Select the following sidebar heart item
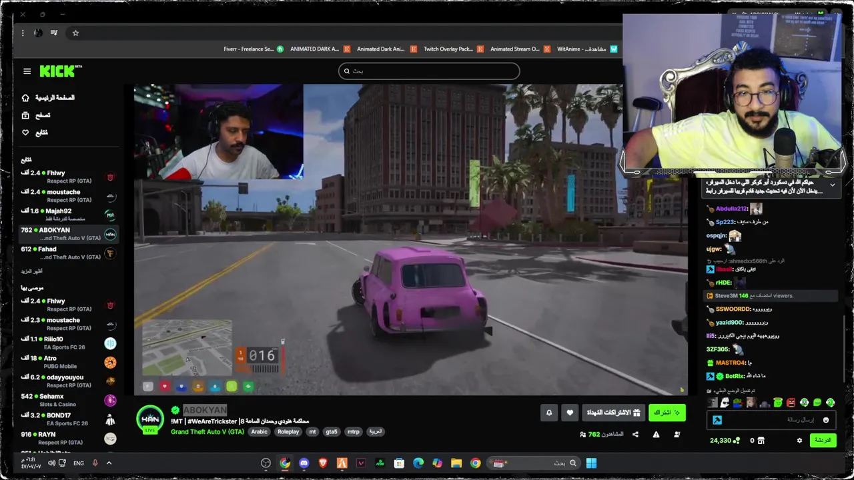The width and height of the screenshot is (854, 480). pos(35,132)
